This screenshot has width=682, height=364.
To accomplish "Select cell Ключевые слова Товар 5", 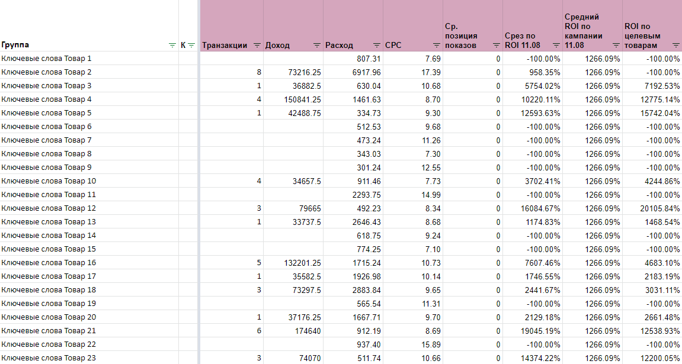I will pyautogui.click(x=89, y=113).
